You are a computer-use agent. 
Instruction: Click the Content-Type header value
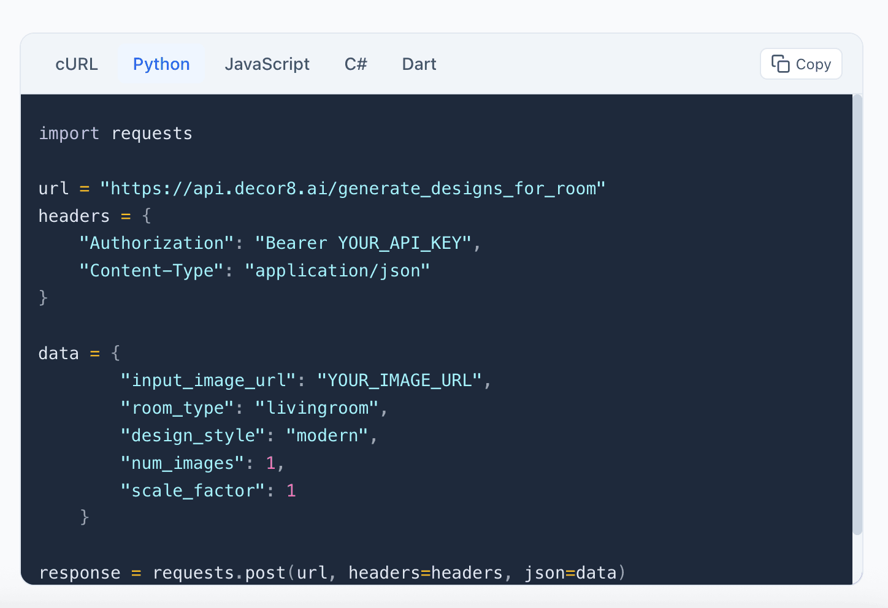338,270
